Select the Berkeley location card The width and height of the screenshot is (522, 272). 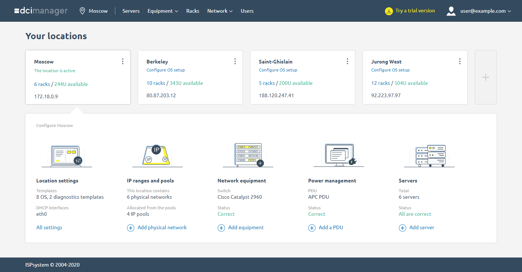click(x=190, y=77)
